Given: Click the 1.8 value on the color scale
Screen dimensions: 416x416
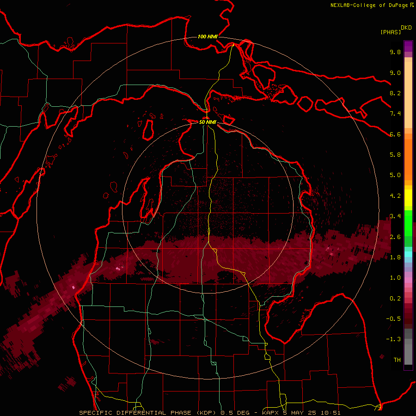Looking at the screenshot, I should 395,257.
